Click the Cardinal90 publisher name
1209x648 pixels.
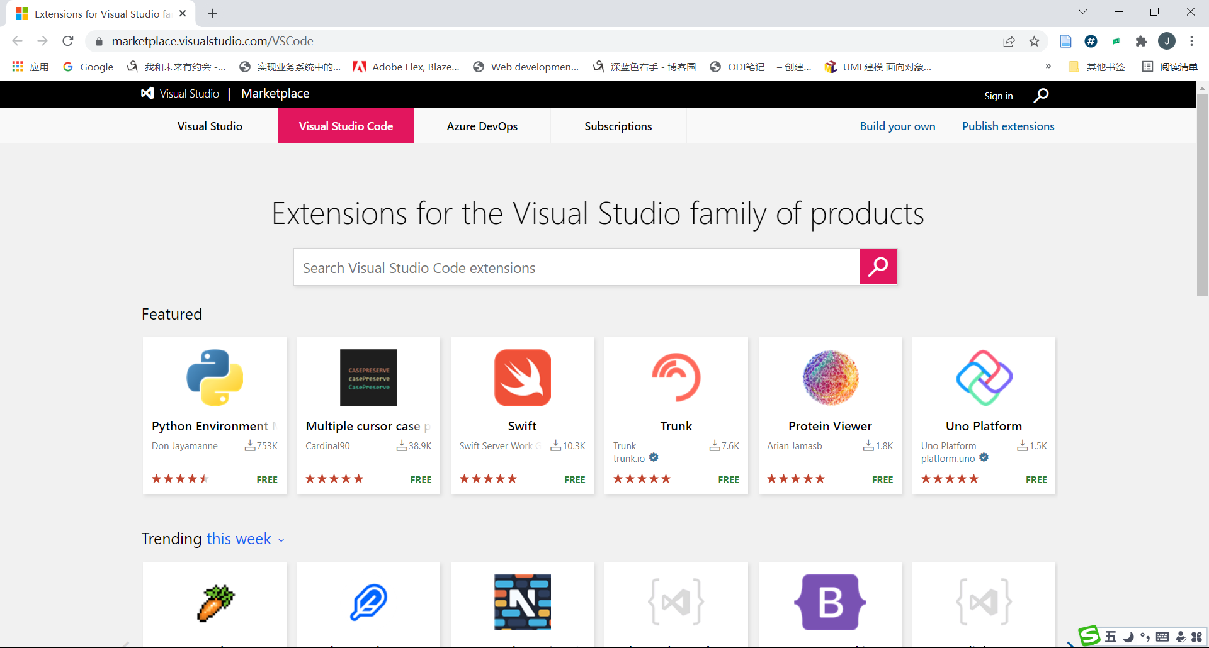[327, 445]
